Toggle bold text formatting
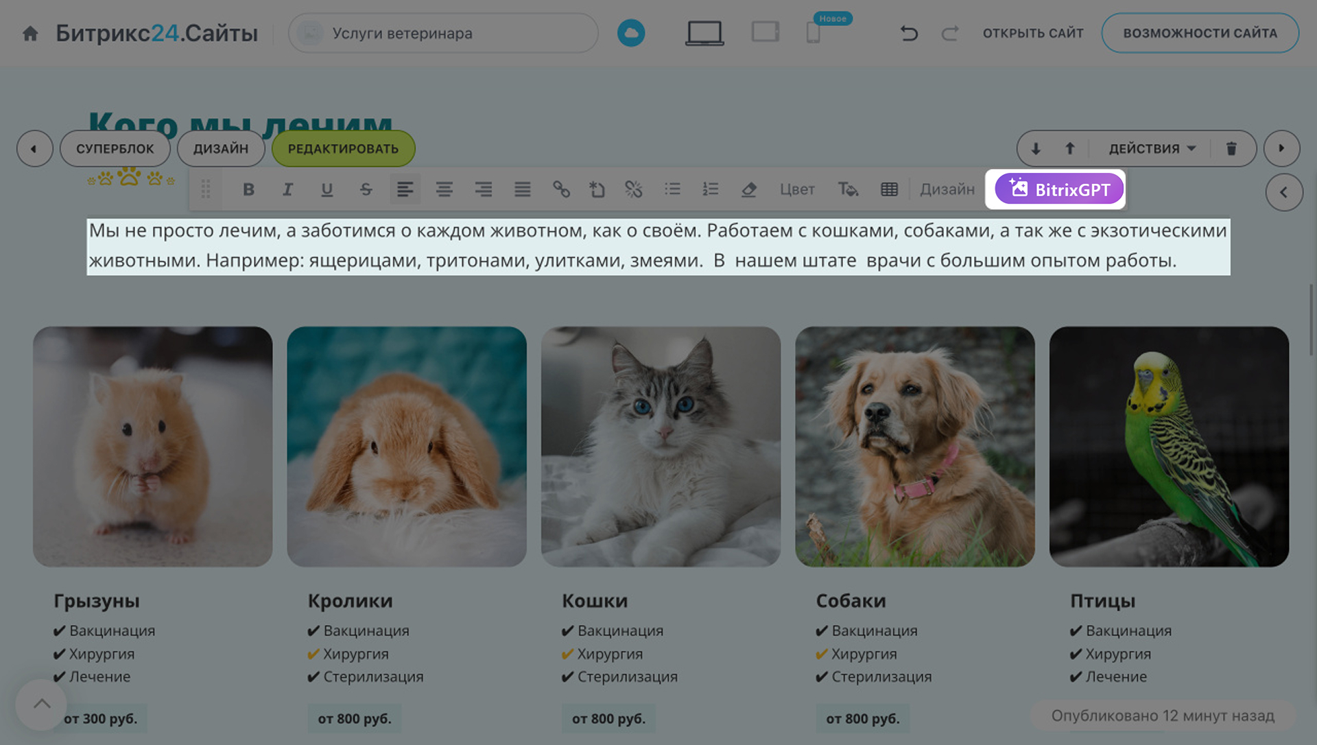This screenshot has height=745, width=1317. tap(248, 189)
